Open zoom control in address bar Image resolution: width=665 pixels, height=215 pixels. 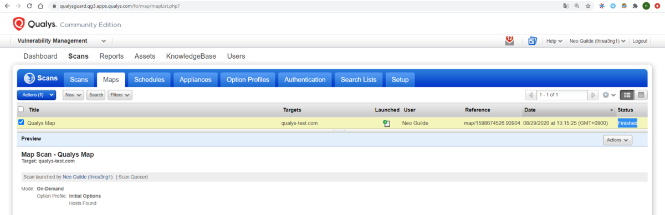click(577, 6)
